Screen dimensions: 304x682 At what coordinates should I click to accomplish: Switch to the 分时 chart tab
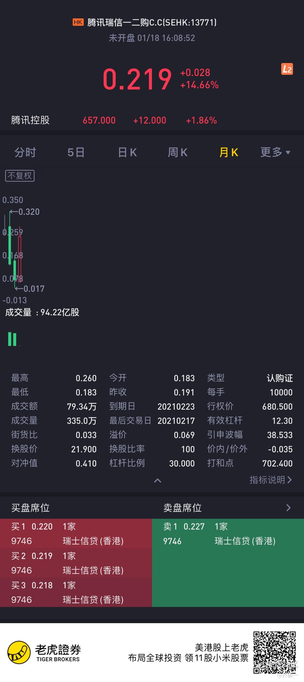click(x=25, y=152)
